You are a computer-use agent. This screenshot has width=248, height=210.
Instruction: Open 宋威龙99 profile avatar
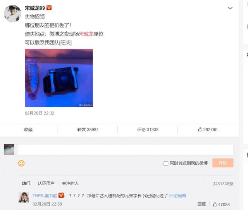pyautogui.click(x=12, y=14)
